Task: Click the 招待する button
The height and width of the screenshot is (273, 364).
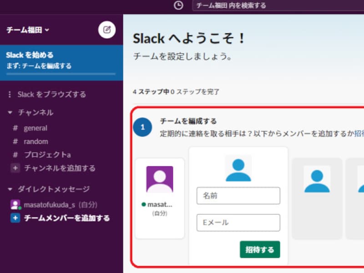Action: pyautogui.click(x=260, y=249)
